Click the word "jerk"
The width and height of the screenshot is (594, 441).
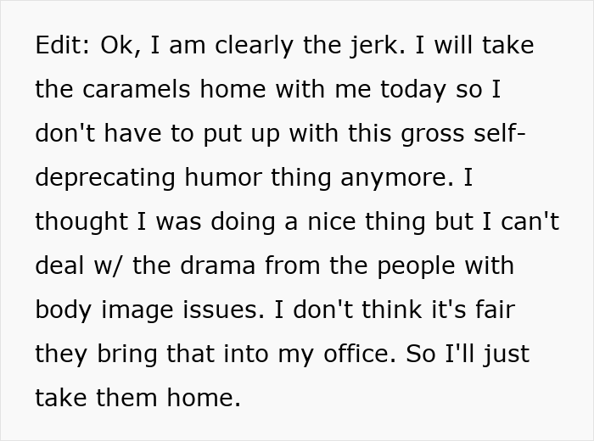(x=375, y=46)
